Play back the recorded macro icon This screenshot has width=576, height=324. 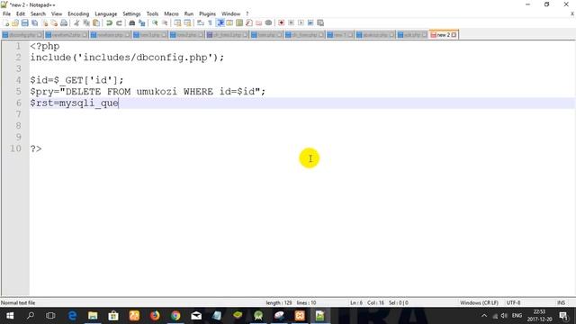301,22
